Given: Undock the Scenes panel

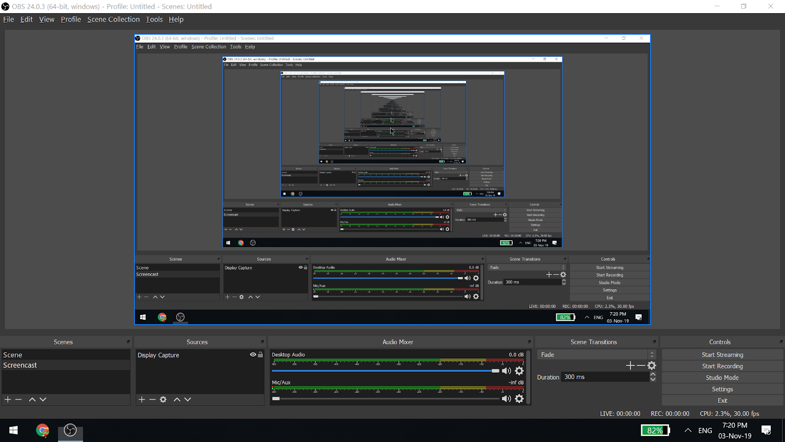Looking at the screenshot, I should click(128, 342).
